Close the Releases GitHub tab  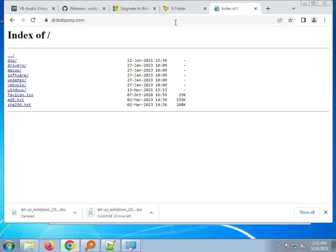[x=104, y=9]
